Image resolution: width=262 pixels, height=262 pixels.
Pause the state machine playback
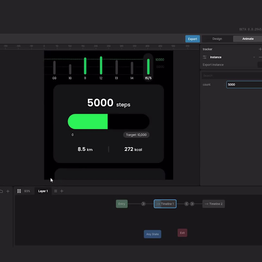pyautogui.click(x=19, y=191)
